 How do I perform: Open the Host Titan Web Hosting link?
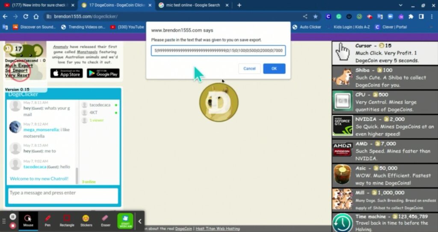(x=218, y=229)
